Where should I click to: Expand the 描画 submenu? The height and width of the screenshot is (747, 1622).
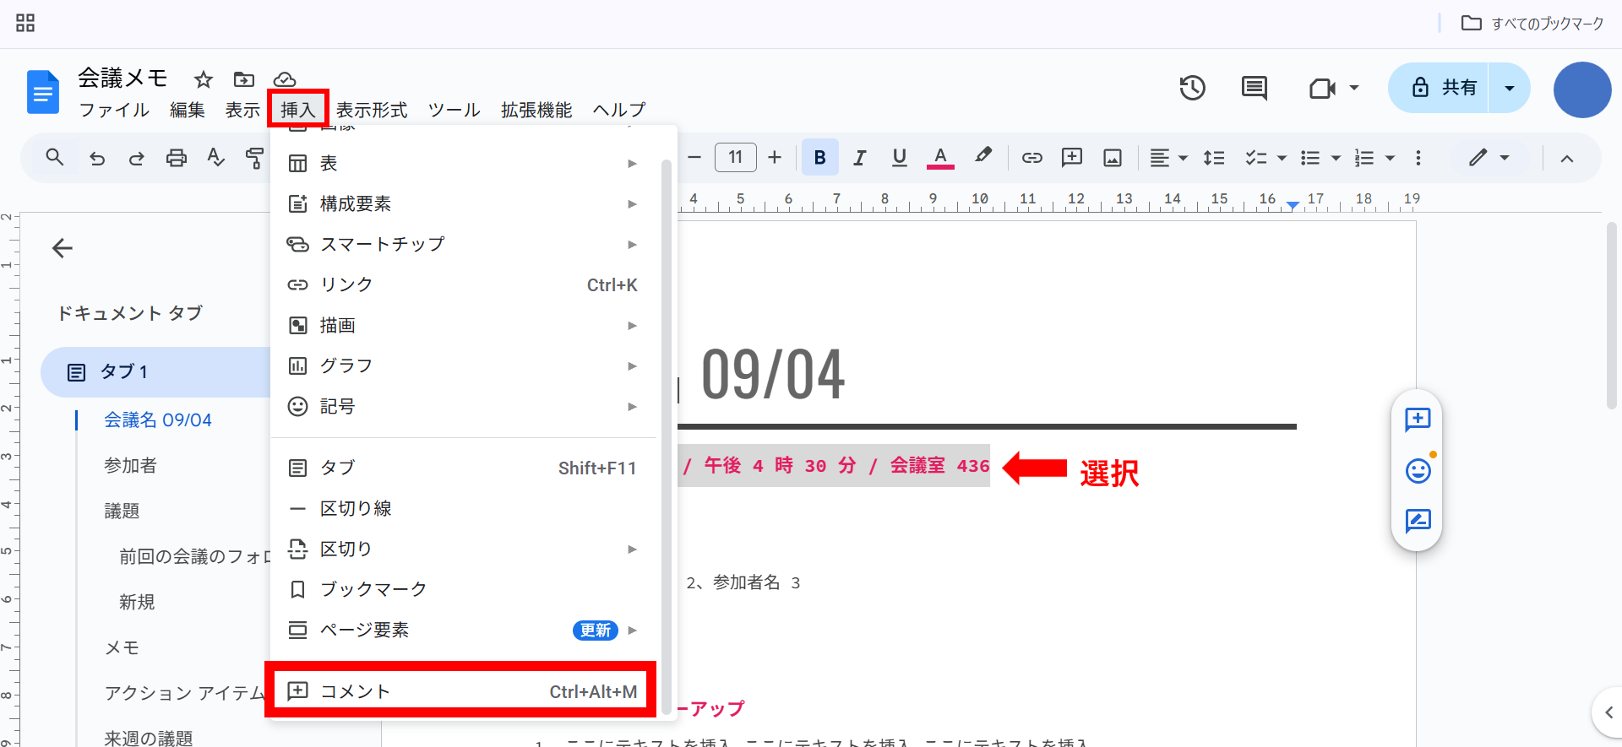[x=464, y=325]
